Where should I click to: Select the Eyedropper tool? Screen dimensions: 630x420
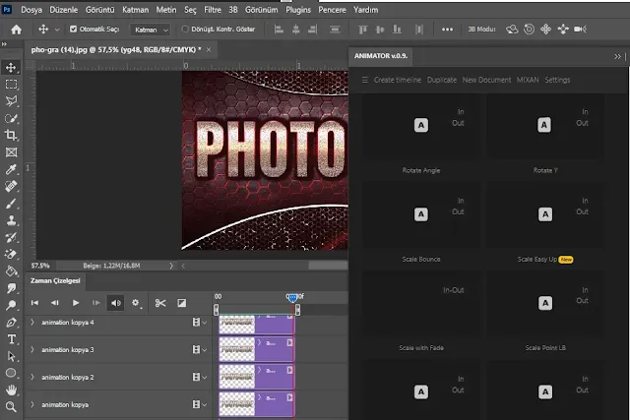(12, 168)
